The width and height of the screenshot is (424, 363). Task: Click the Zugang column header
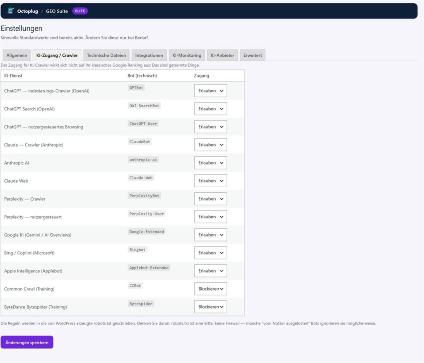click(x=202, y=76)
